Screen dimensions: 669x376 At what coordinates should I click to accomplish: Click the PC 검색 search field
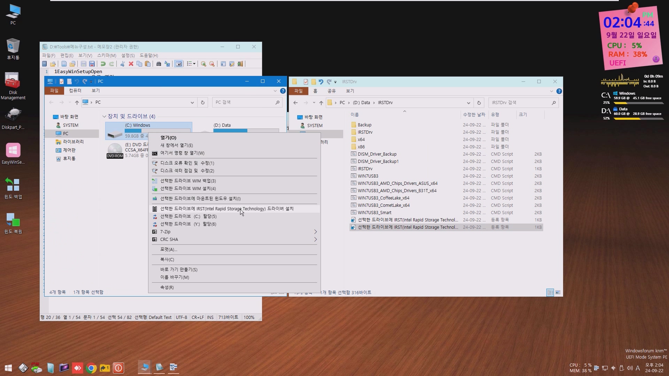coord(247,102)
